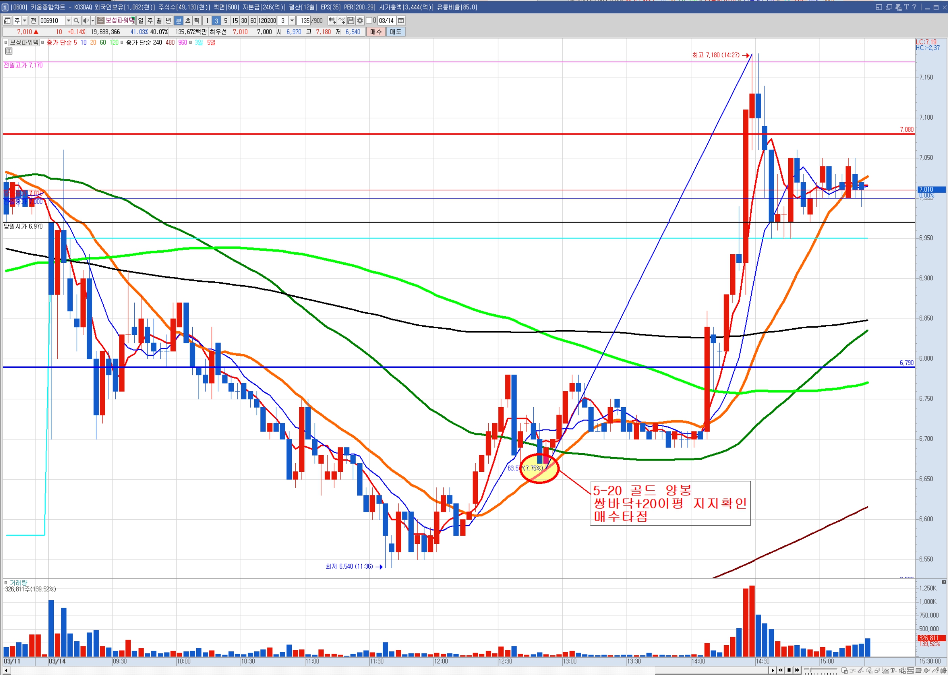Open the stock code 006910 dropdown
The width and height of the screenshot is (948, 675).
click(x=68, y=21)
